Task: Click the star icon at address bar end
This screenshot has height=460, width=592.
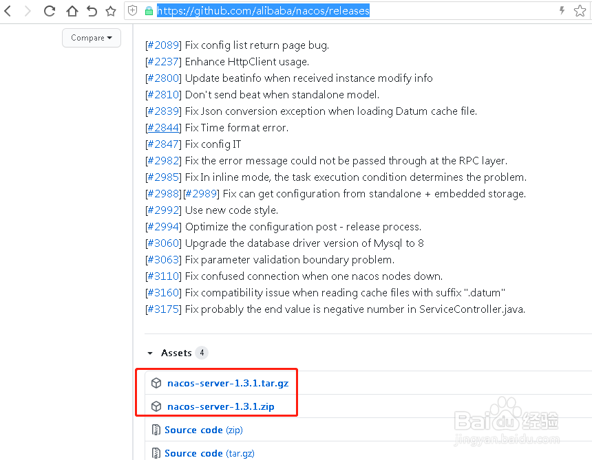Action: tap(580, 10)
